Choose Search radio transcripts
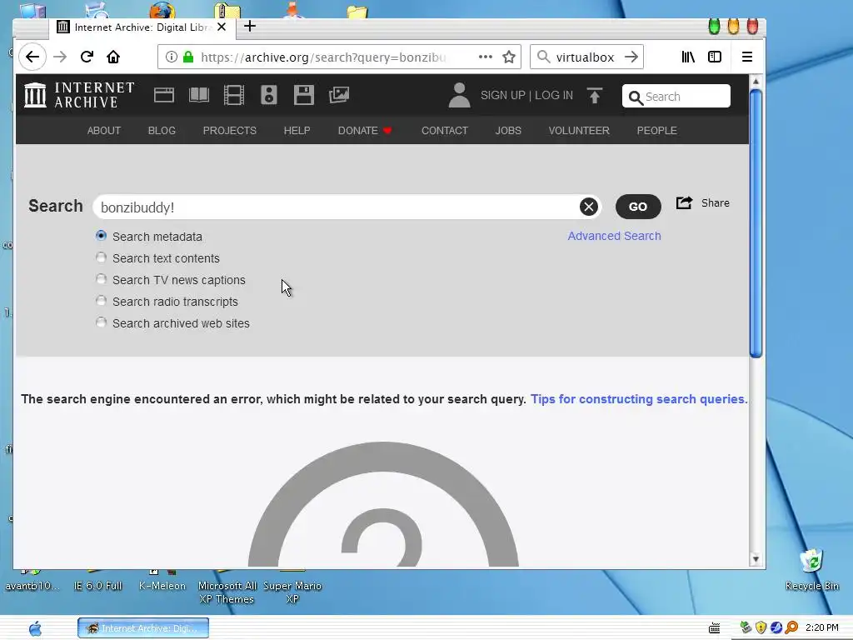The width and height of the screenshot is (853, 640). (101, 300)
